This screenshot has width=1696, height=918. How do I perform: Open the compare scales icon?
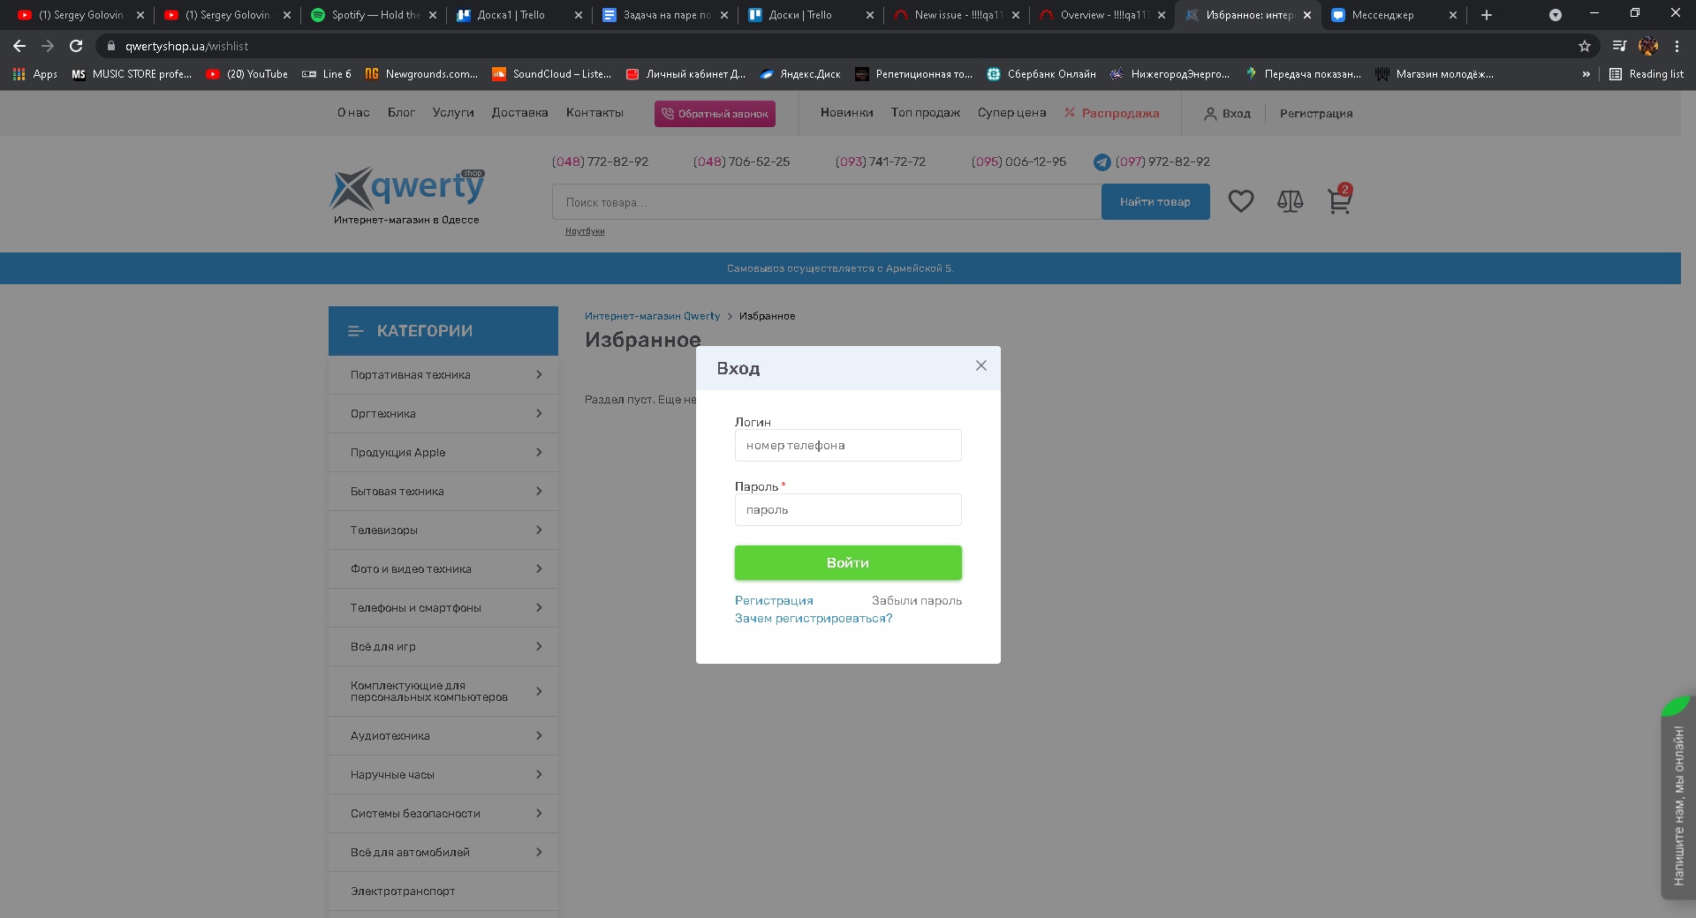1290,202
